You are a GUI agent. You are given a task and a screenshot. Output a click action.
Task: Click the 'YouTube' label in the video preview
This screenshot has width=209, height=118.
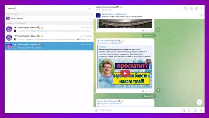pos(102,47)
